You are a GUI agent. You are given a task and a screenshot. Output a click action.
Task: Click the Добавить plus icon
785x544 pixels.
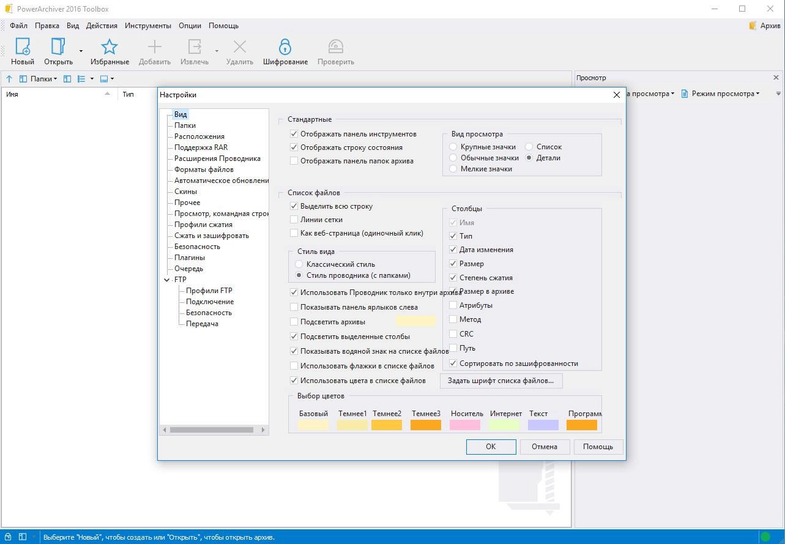click(155, 47)
